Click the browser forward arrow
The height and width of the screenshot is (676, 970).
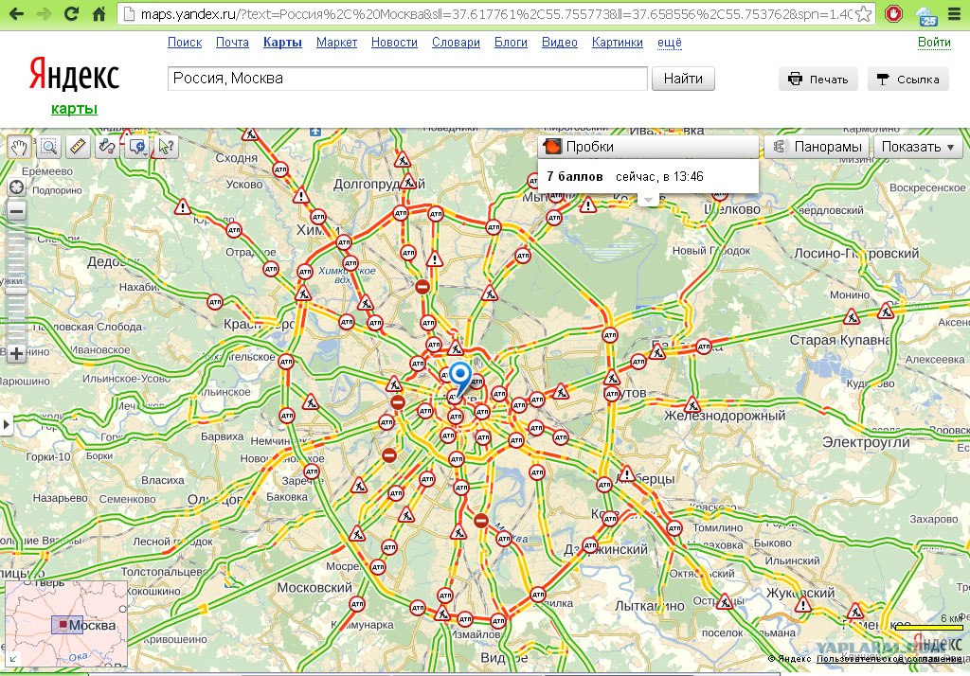(x=44, y=13)
